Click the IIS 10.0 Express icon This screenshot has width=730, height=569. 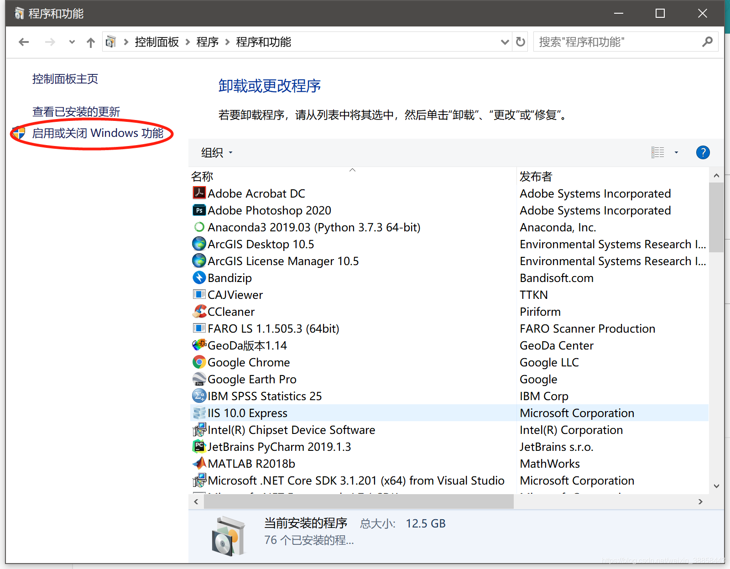click(x=199, y=412)
